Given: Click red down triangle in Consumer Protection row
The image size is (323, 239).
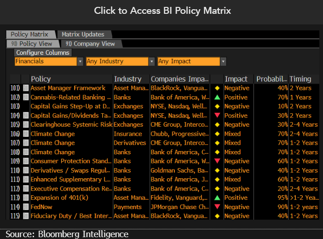Looking at the screenshot, I should (x=217, y=161).
